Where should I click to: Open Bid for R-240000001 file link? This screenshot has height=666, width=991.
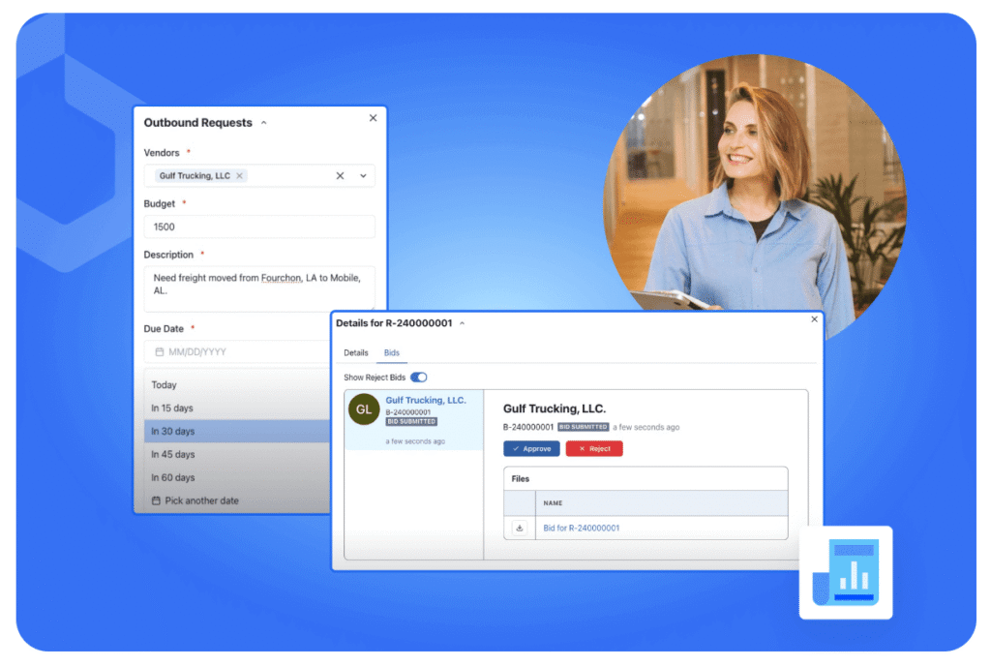[582, 529]
